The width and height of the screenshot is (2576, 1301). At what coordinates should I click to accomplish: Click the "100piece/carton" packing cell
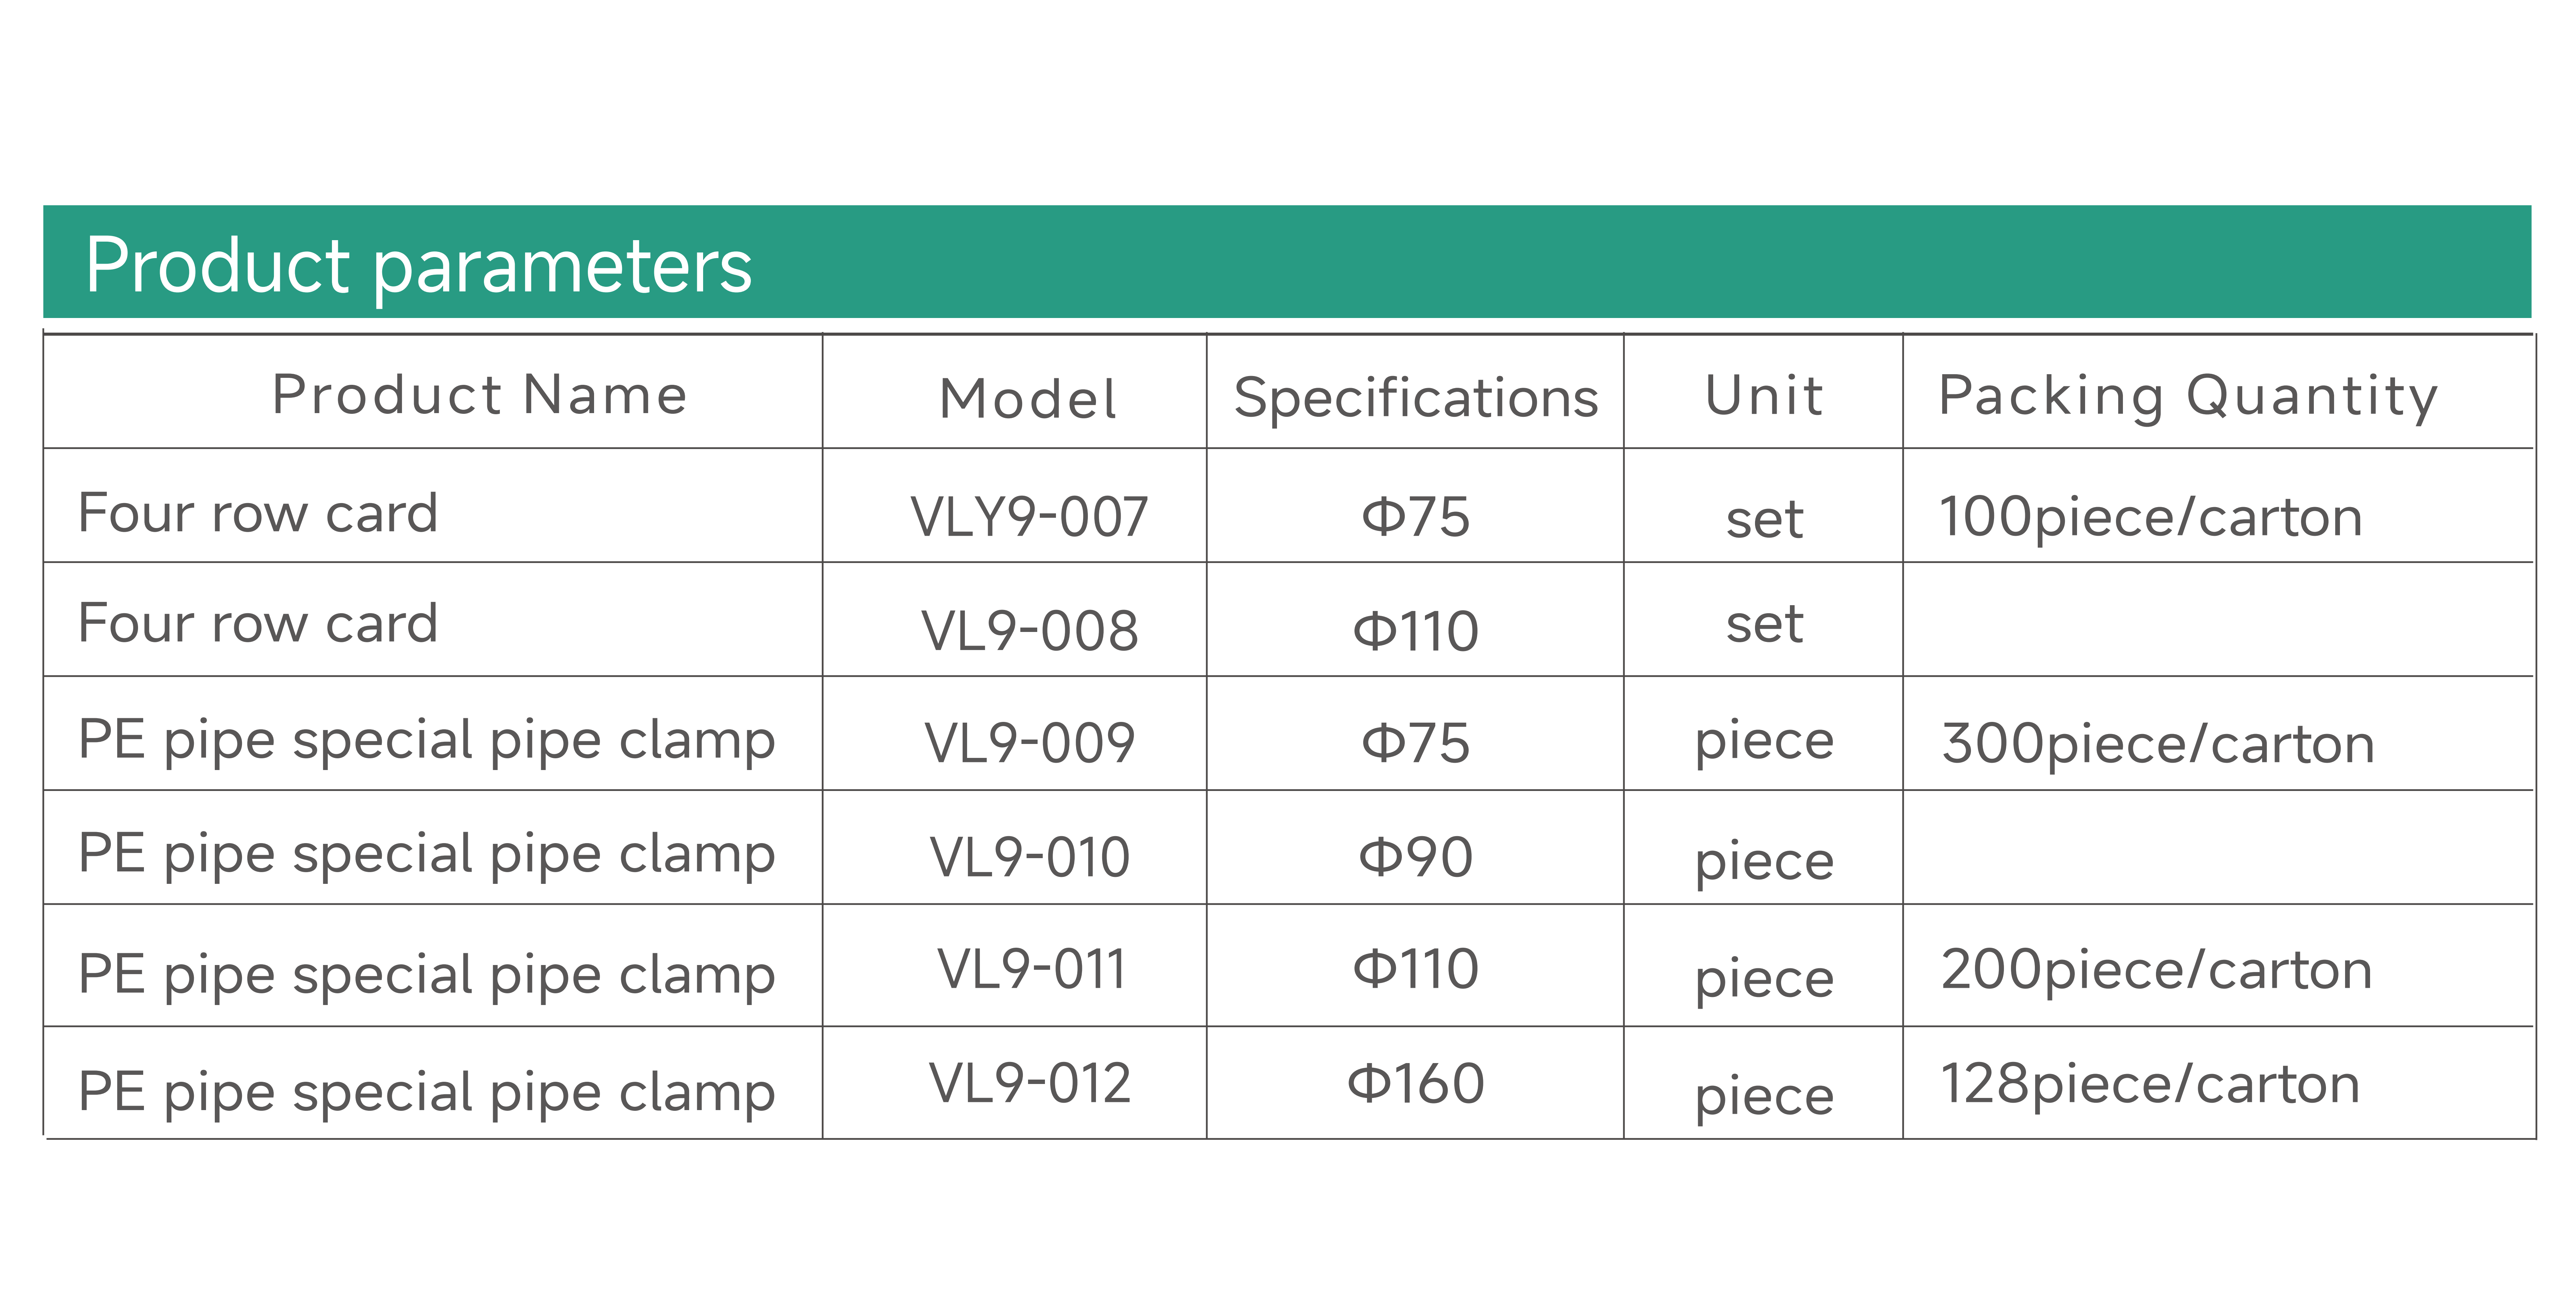point(2150,517)
